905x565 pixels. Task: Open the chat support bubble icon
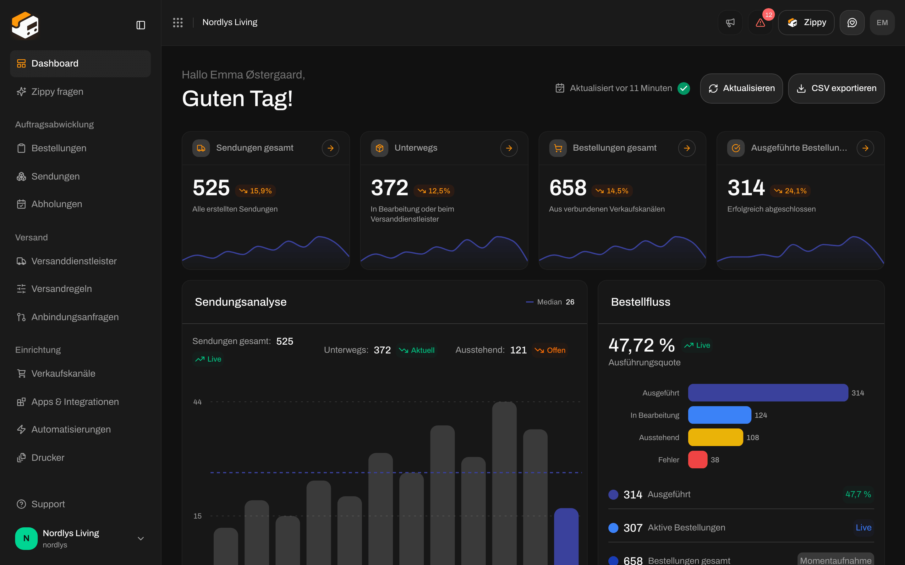click(x=852, y=22)
